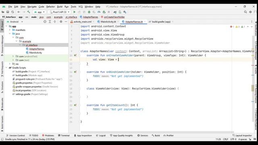
Task: Open the Refactor menu
Action: click(50, 7)
